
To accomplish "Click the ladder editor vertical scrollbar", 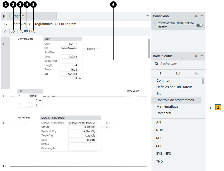I will point(149,49).
